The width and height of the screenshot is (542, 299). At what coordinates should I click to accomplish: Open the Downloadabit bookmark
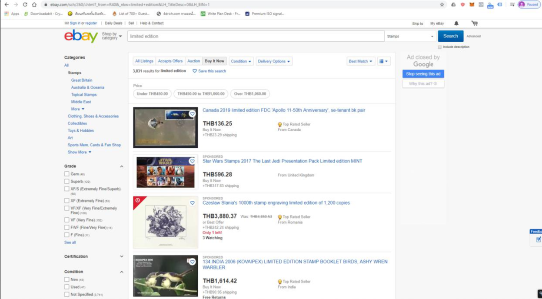click(43, 13)
